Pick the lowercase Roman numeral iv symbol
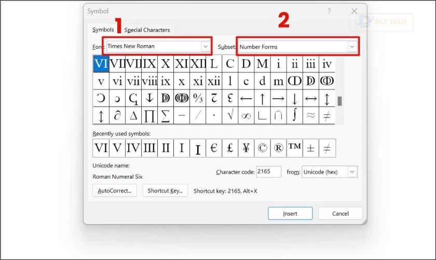 [x=326, y=64]
